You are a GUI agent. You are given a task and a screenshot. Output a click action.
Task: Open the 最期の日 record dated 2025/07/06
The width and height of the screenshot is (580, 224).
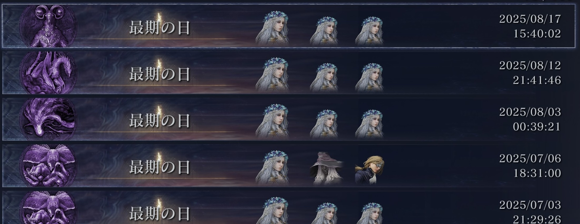(289, 166)
